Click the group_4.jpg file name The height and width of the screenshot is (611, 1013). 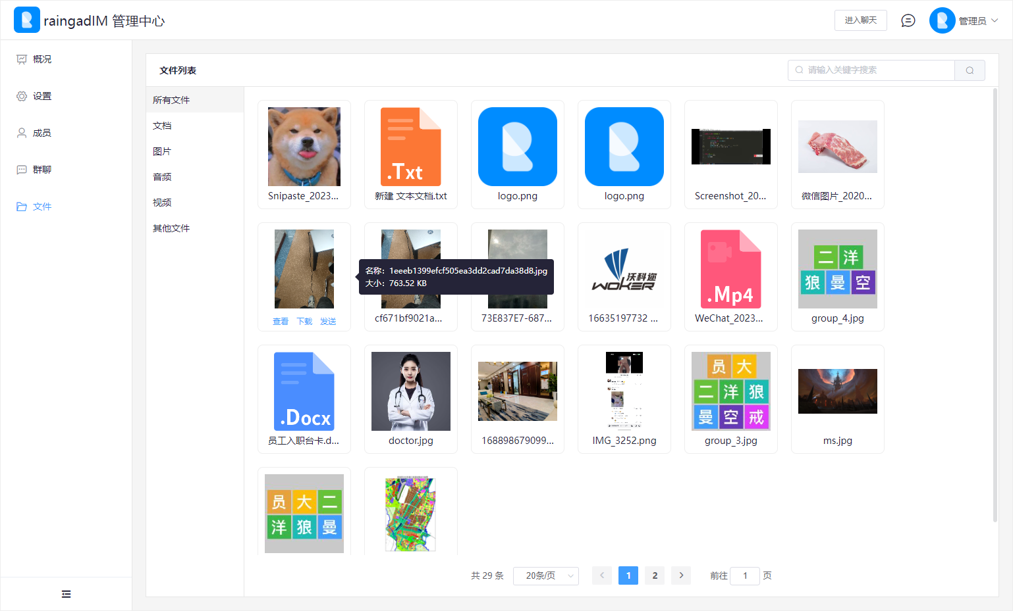click(x=838, y=318)
